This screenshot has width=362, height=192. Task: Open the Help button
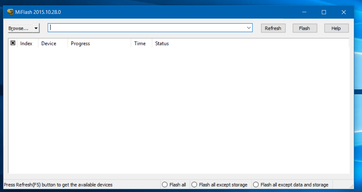pyautogui.click(x=336, y=28)
